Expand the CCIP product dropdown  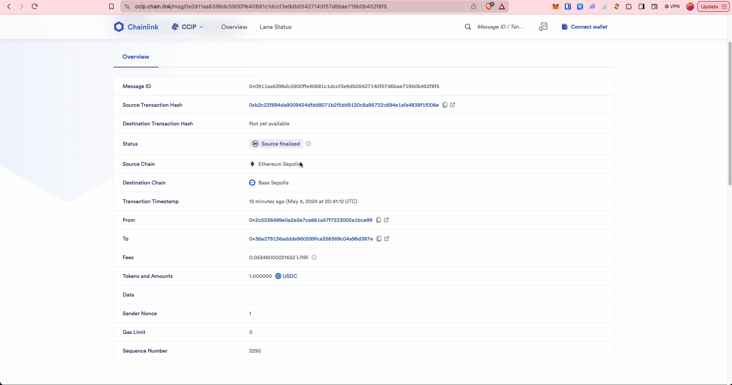[x=188, y=27]
